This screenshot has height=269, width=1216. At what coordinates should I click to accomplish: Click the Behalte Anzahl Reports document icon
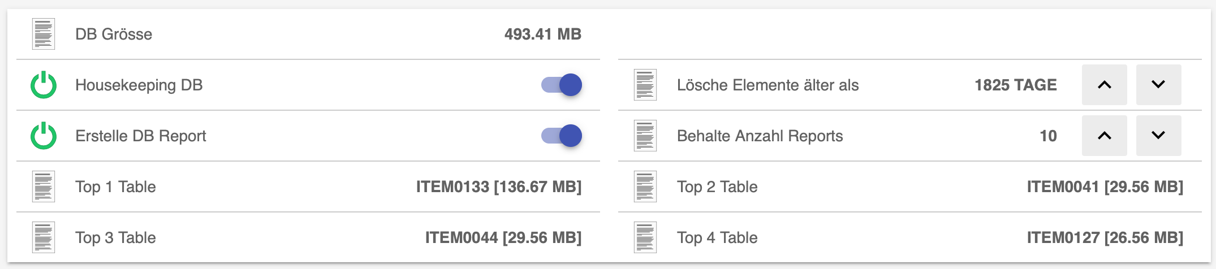click(x=645, y=136)
